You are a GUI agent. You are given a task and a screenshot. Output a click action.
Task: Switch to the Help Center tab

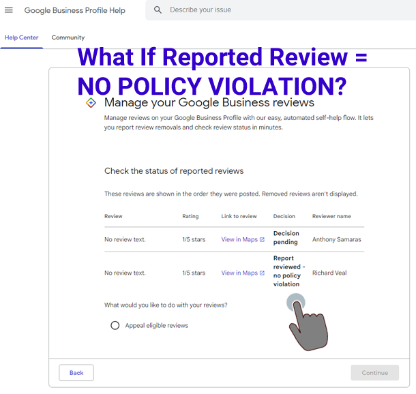pos(22,37)
